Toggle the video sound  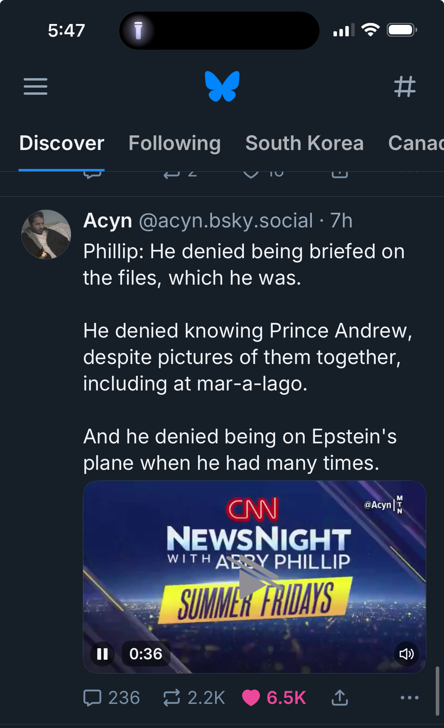[406, 654]
